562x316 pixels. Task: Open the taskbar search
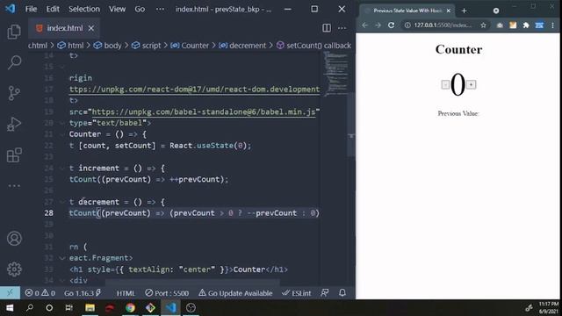(30, 308)
